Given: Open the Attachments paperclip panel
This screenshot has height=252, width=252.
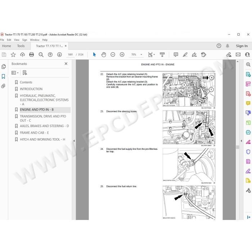Looking at the screenshot, I should click(3, 86).
